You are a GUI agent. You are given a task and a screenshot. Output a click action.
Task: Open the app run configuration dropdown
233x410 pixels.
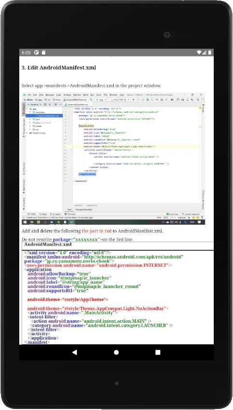(x=101, y=100)
